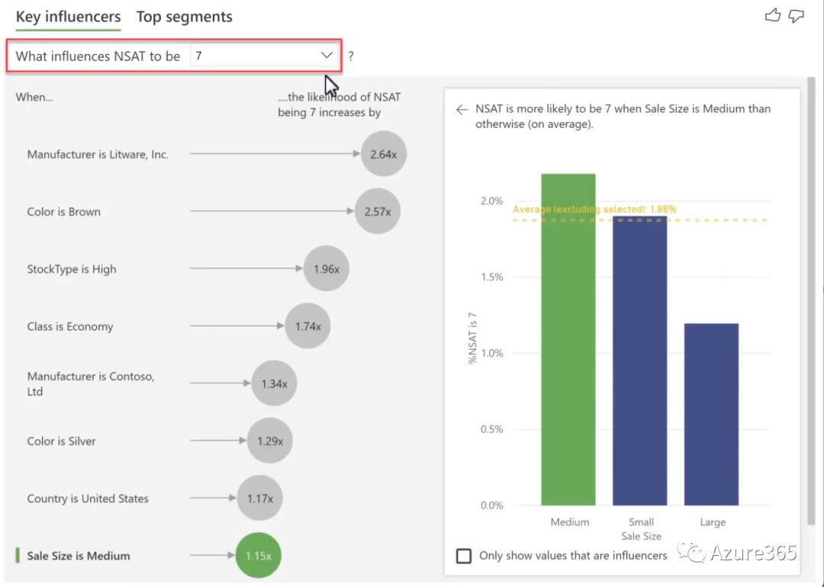This screenshot has height=587, width=824.
Task: Click the vertical scrollbar on the right
Action: [x=812, y=305]
